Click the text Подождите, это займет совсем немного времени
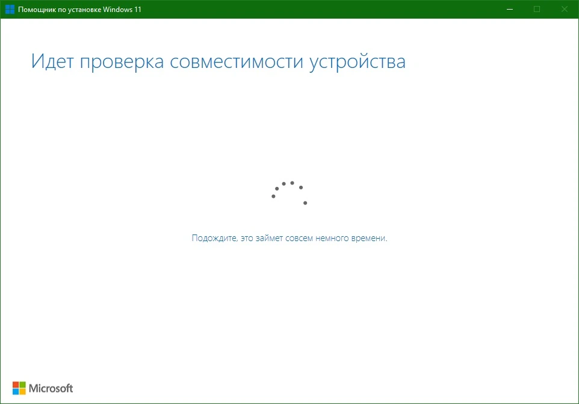The image size is (579, 404). tap(289, 238)
